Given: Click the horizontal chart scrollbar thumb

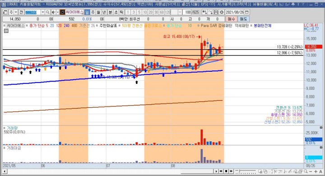Looking at the screenshot, I should pos(197,171).
